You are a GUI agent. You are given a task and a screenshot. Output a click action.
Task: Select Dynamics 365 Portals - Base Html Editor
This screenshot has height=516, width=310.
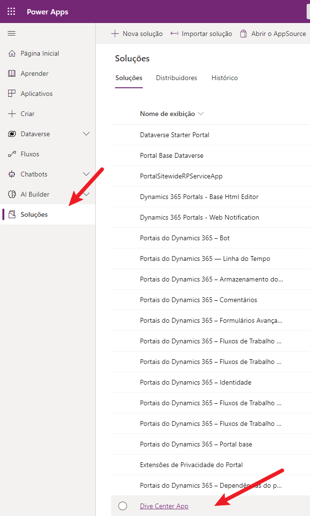(210, 197)
